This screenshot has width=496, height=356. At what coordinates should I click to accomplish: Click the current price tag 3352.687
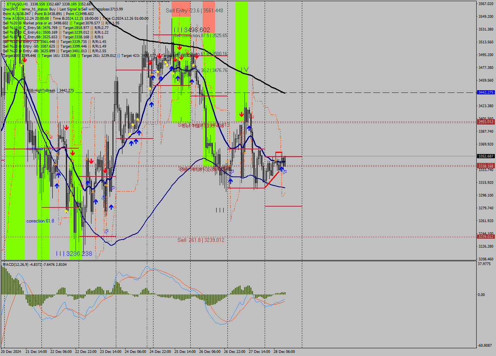[x=486, y=156]
